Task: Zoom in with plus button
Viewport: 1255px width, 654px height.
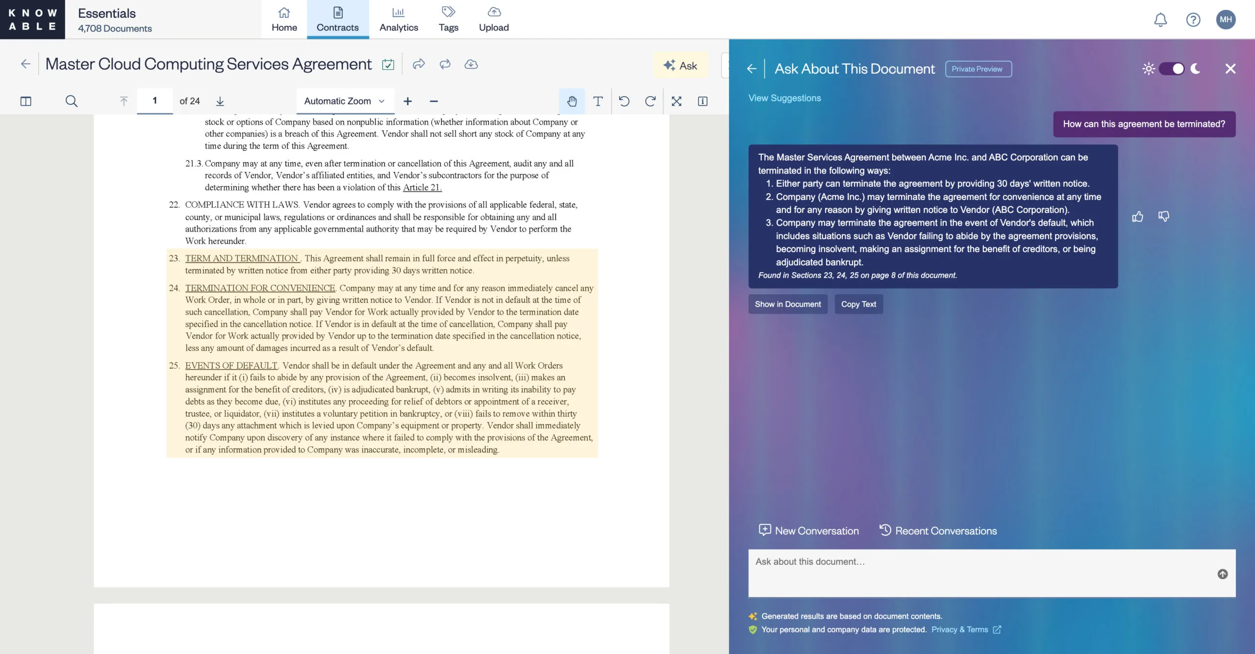Action: pyautogui.click(x=407, y=101)
